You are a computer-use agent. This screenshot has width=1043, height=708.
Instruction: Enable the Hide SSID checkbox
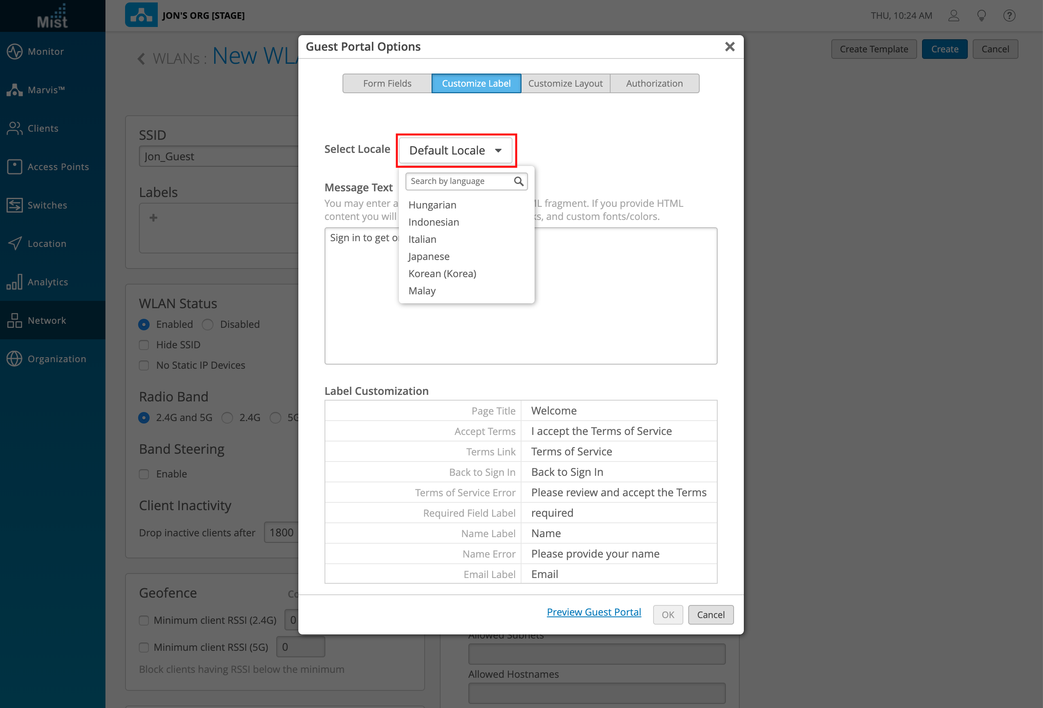point(144,345)
